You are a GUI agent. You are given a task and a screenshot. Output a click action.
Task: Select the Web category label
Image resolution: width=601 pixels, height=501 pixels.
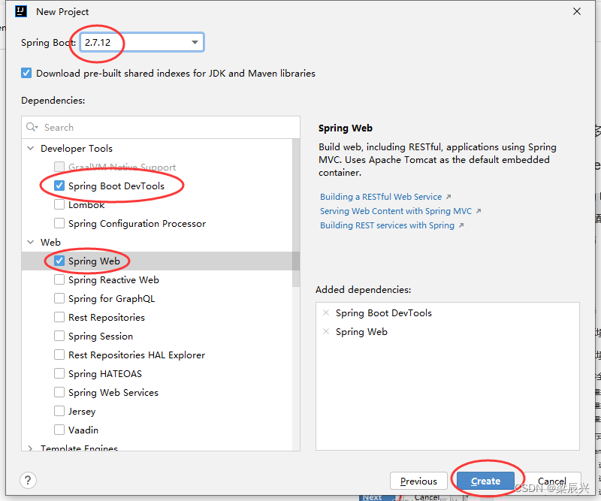coord(50,243)
